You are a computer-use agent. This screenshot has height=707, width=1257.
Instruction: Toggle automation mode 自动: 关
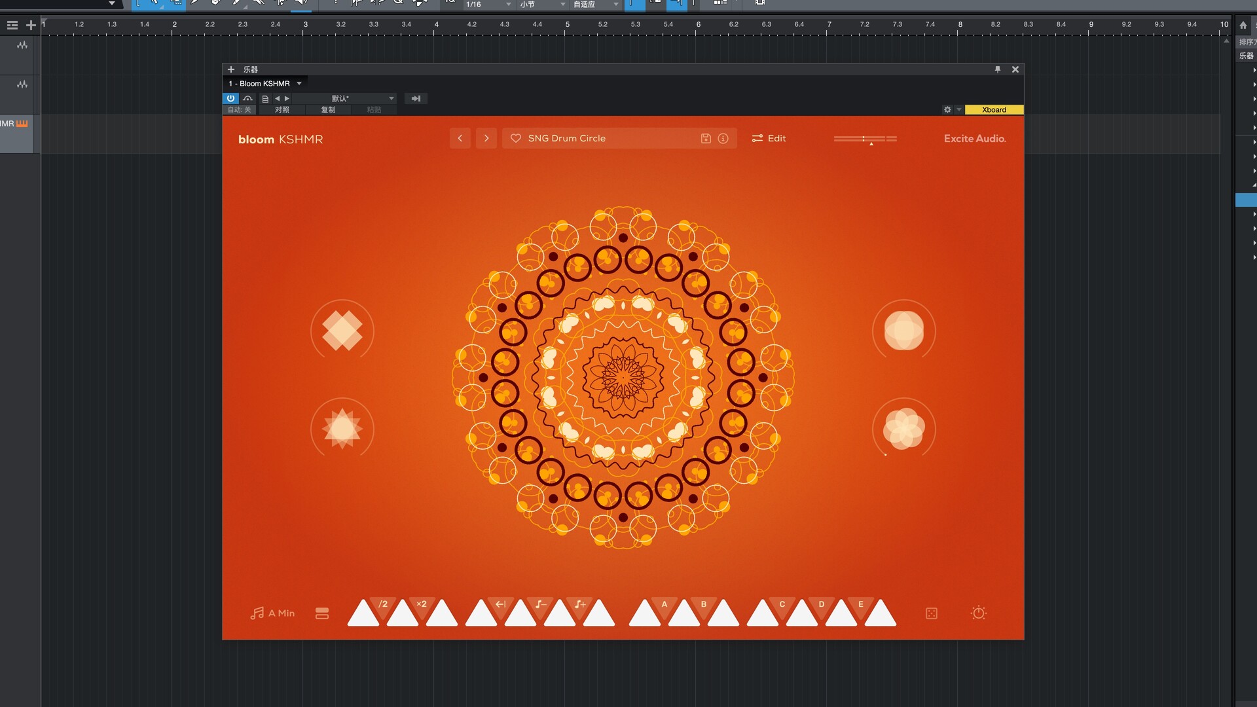tap(239, 109)
